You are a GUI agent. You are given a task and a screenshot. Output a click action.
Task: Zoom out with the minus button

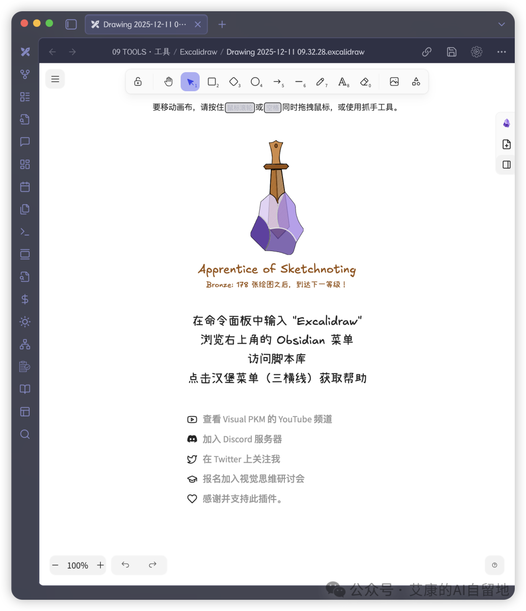pos(56,565)
